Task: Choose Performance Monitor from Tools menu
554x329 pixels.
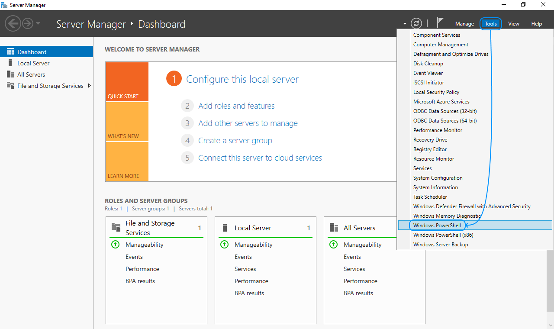Action: tap(475, 130)
